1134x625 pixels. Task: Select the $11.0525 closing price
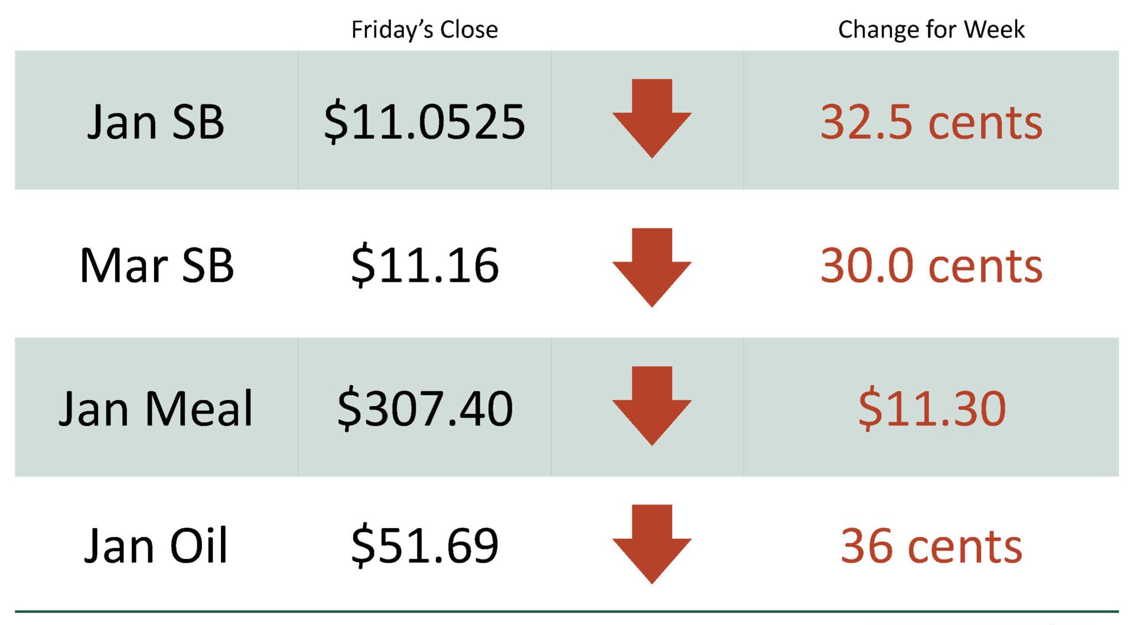[x=424, y=122]
